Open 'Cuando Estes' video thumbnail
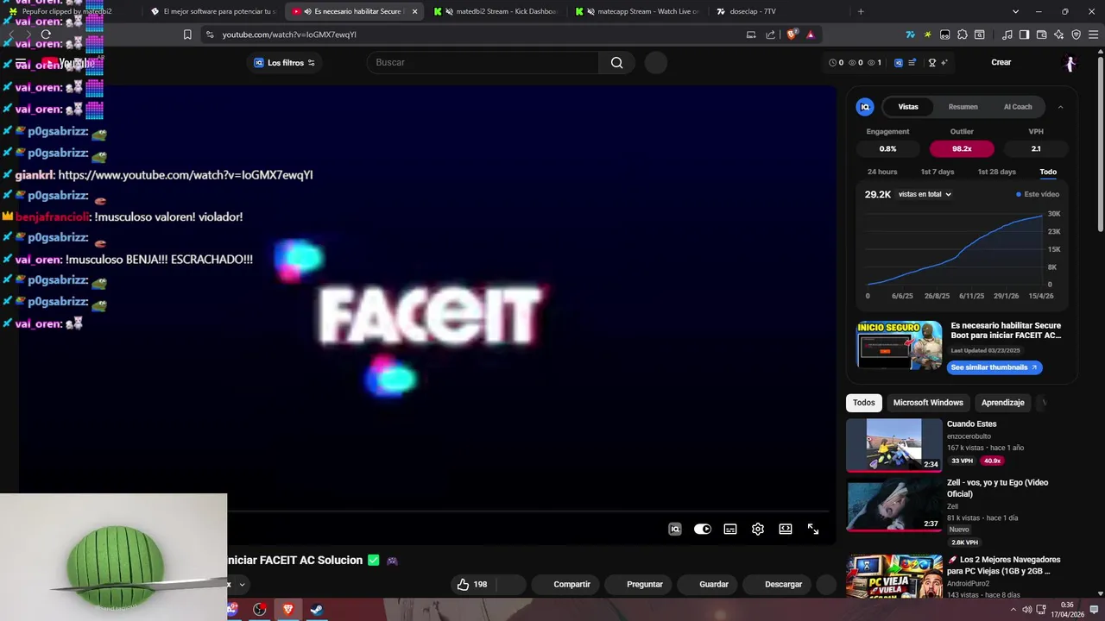This screenshot has height=621, width=1105. 894,445
